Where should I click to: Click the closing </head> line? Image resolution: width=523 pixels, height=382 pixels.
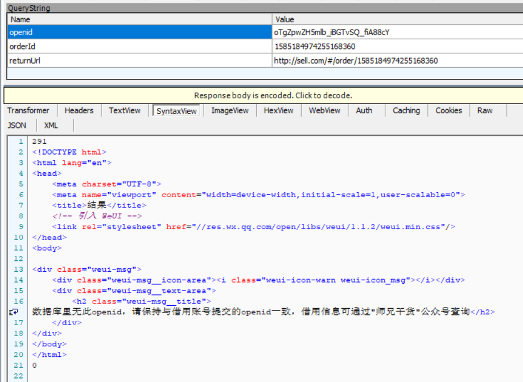[x=50, y=238]
